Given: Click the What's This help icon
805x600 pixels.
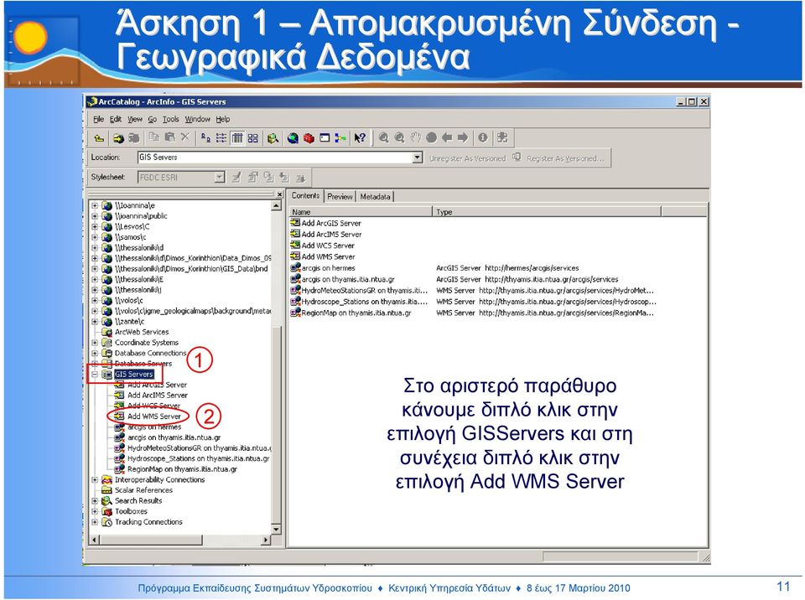Looking at the screenshot, I should coord(360,137).
